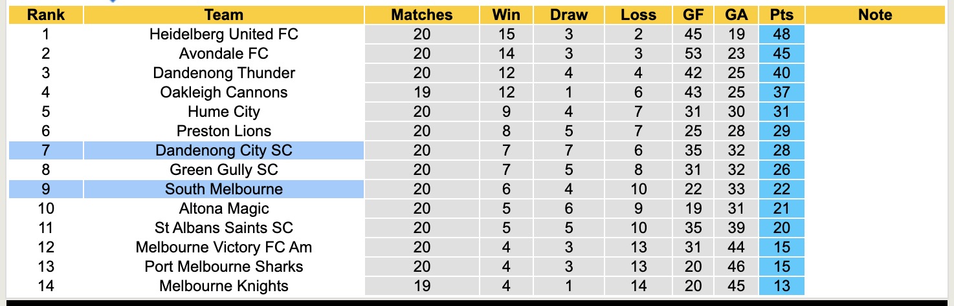This screenshot has height=306, width=954.
Task: Open the Melbourne Victory FC Am entry
Action: [x=223, y=247]
